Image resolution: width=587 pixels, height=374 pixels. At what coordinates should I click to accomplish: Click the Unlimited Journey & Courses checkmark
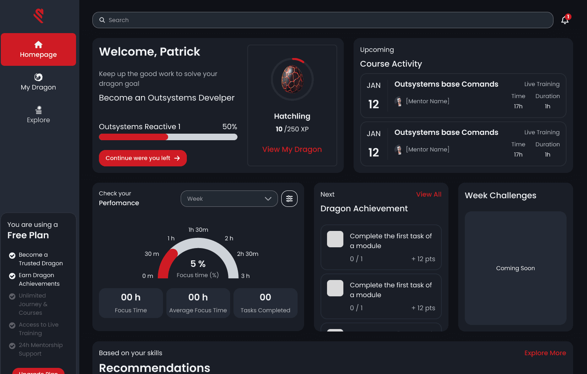click(12, 296)
